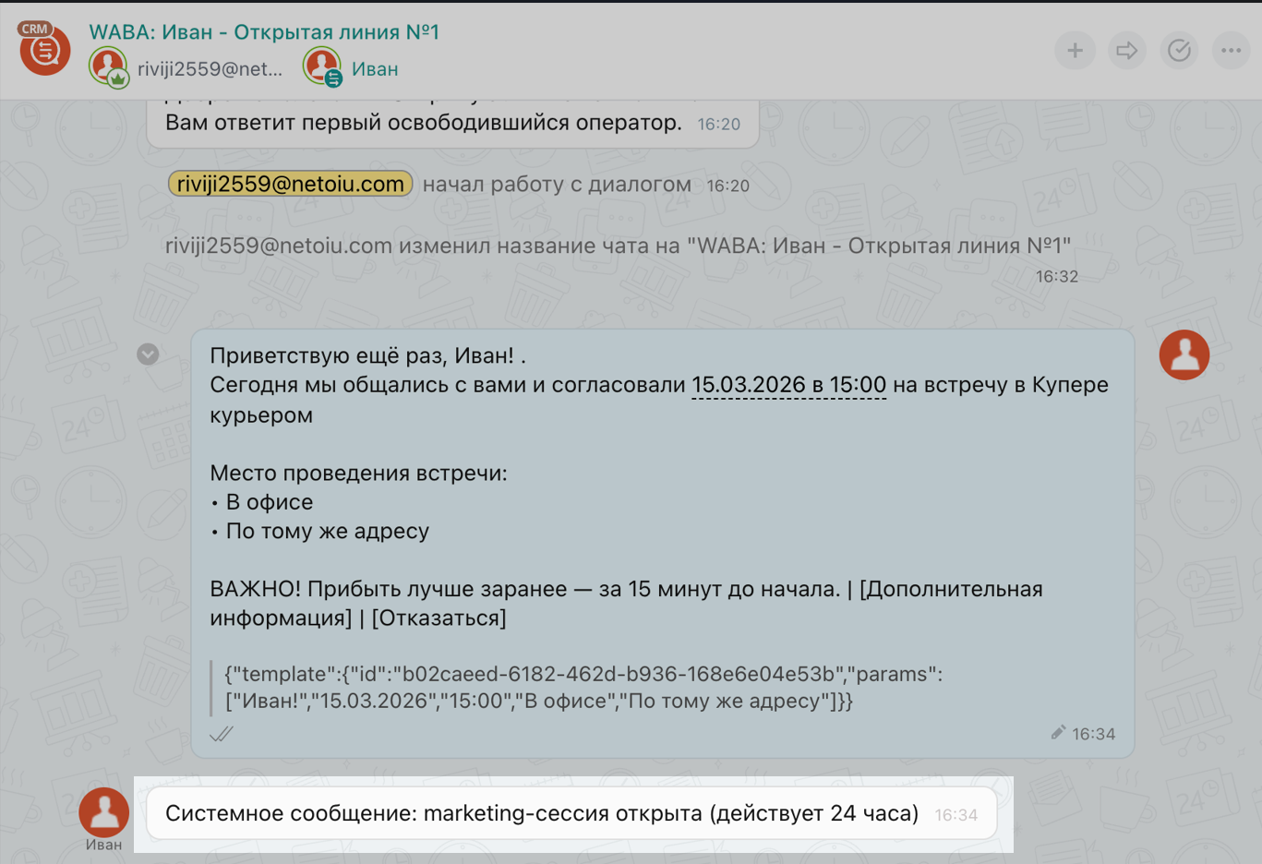Expand message menu chevron beside greeting message
This screenshot has height=864, width=1262.
148,354
